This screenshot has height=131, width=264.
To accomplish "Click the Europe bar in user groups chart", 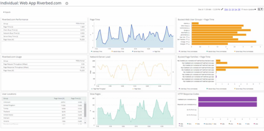I will 221,30.
